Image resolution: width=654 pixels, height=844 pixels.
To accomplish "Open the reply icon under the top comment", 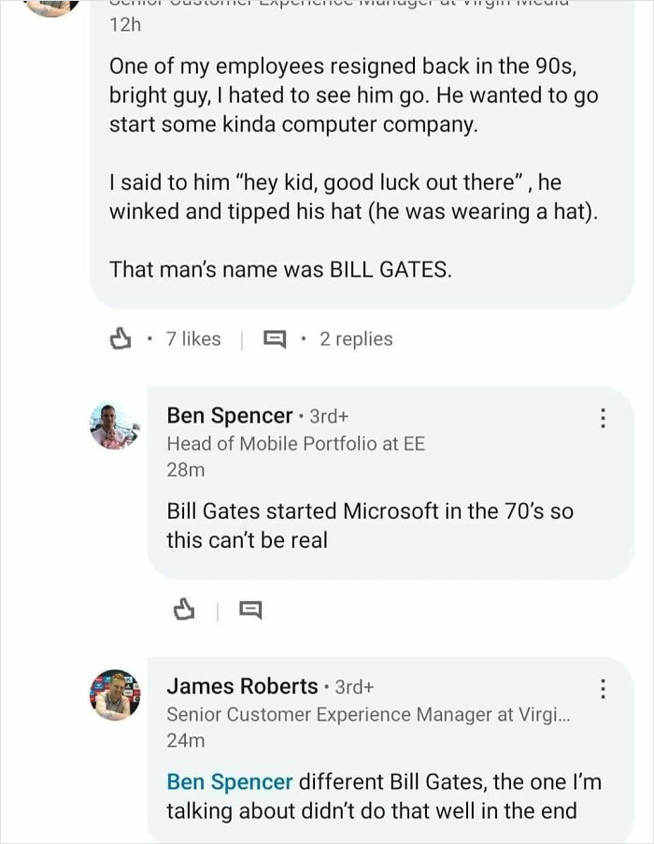I will pyautogui.click(x=275, y=338).
